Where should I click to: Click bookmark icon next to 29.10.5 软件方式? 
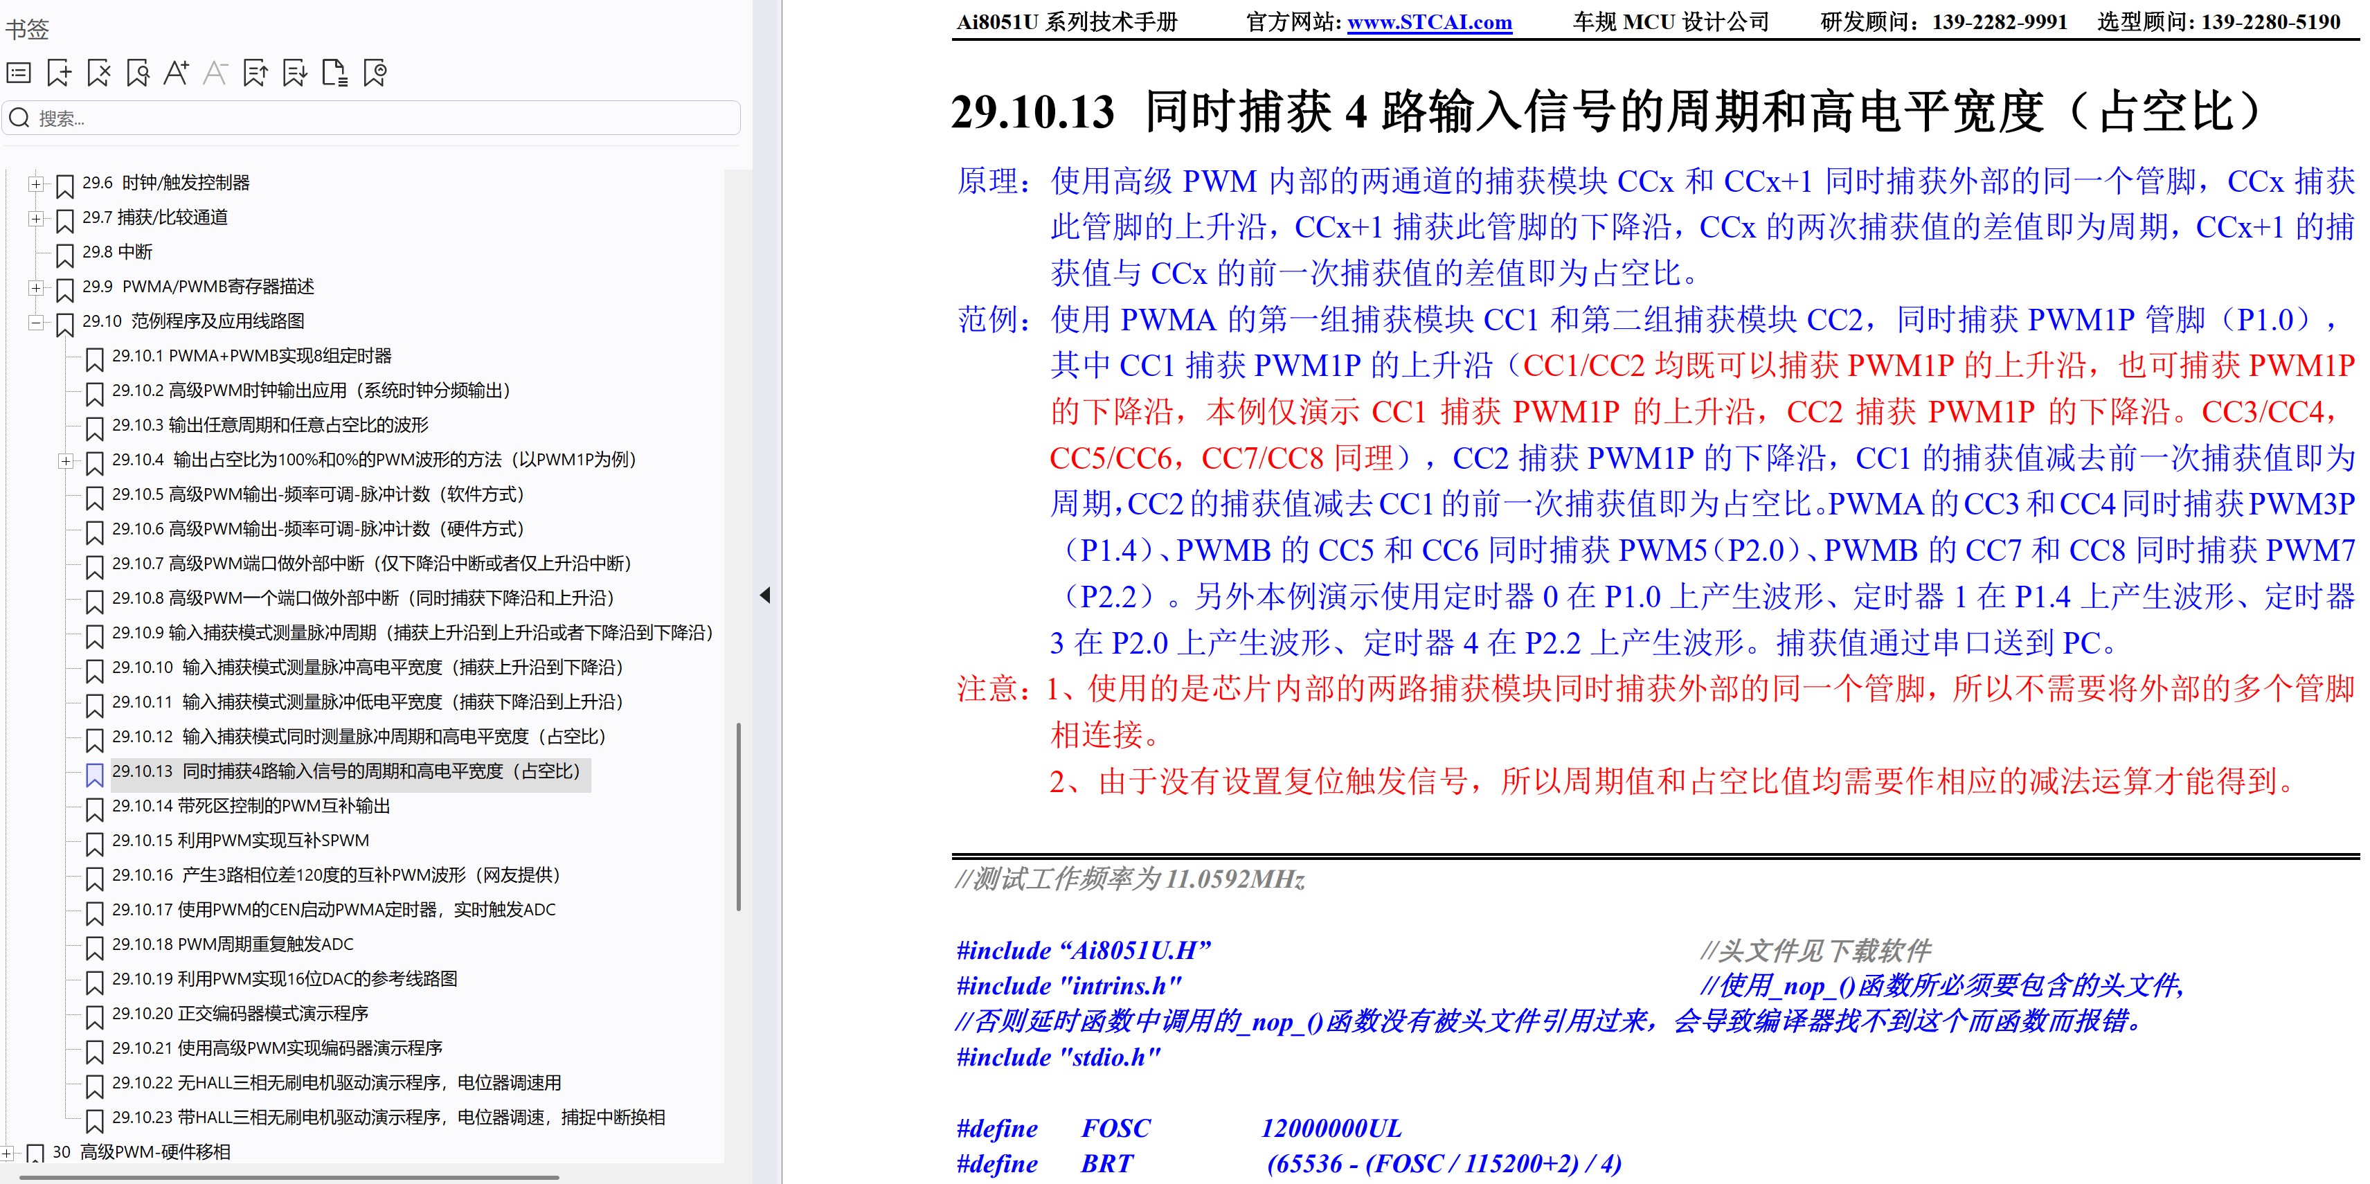(x=94, y=498)
